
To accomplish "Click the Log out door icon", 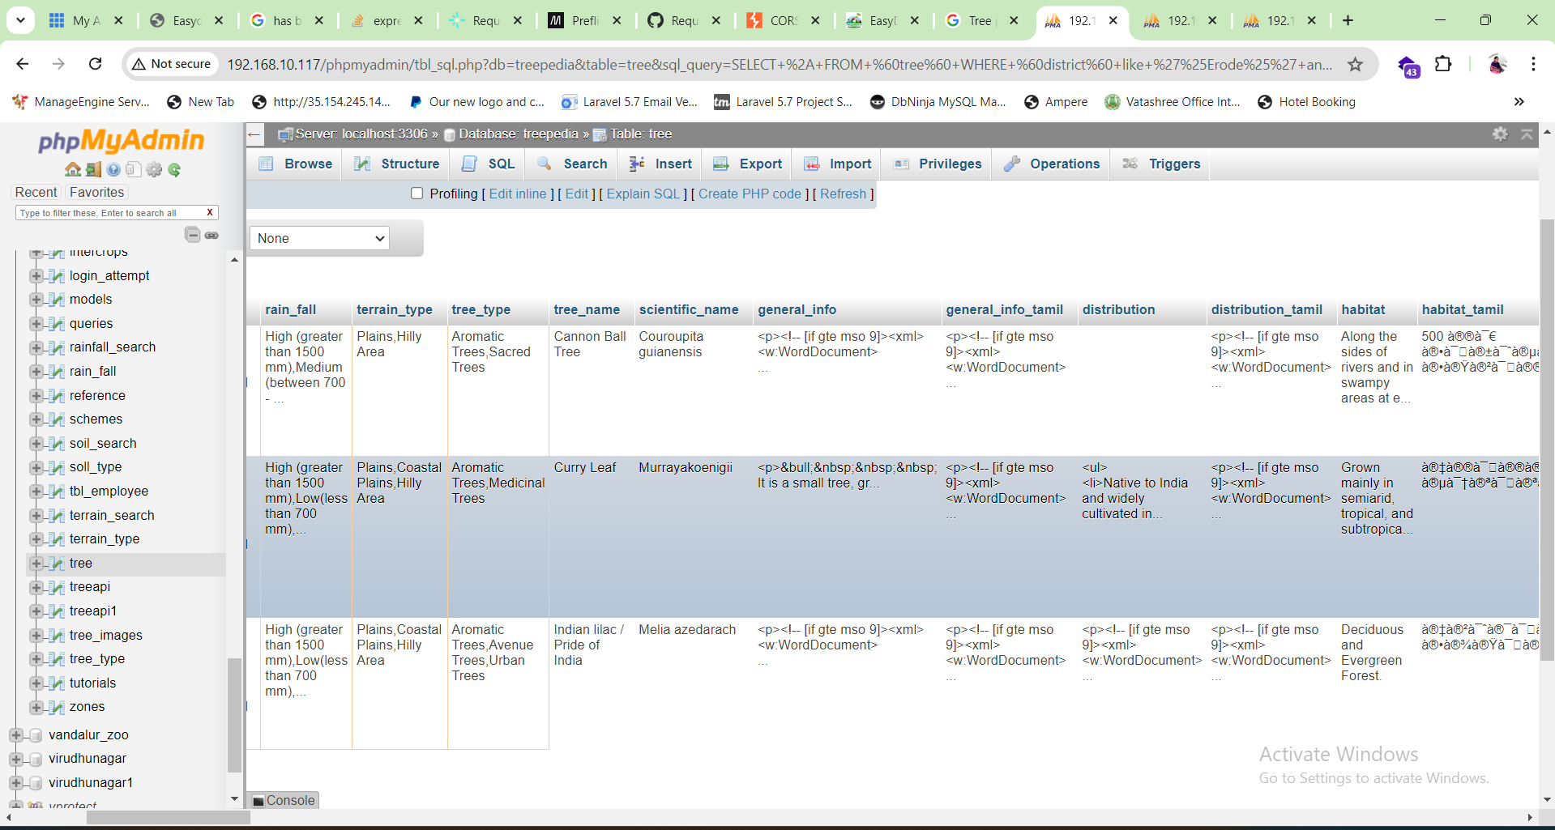I will (93, 169).
